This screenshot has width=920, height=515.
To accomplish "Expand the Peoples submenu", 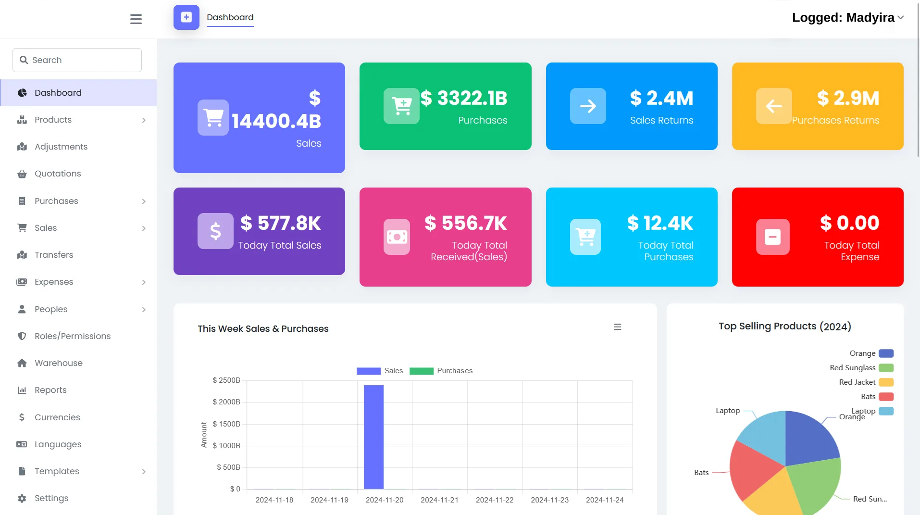I will coord(144,309).
